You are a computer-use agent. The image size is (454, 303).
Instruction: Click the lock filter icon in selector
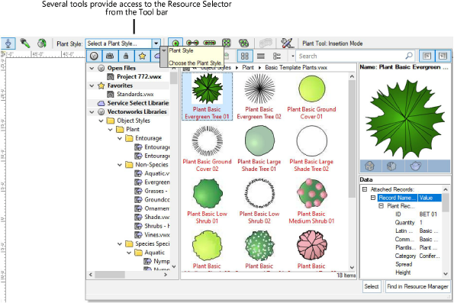(x=126, y=56)
